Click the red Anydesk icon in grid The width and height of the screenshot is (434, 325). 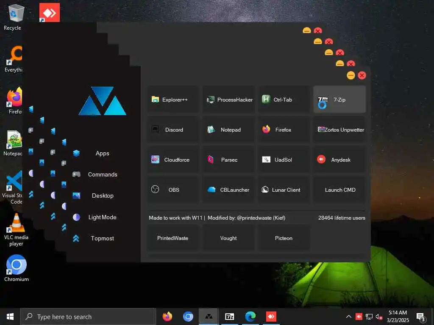[x=321, y=159]
